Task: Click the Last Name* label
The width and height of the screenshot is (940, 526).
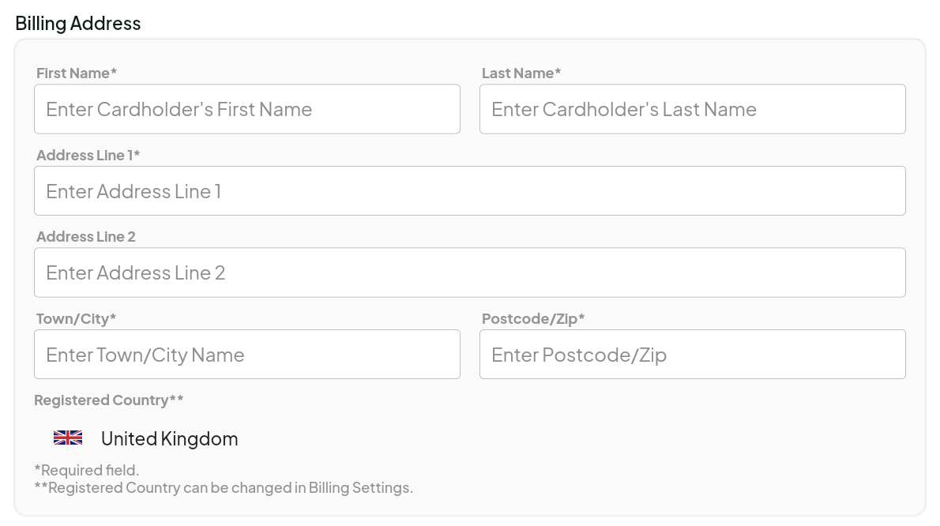Action: coord(521,73)
